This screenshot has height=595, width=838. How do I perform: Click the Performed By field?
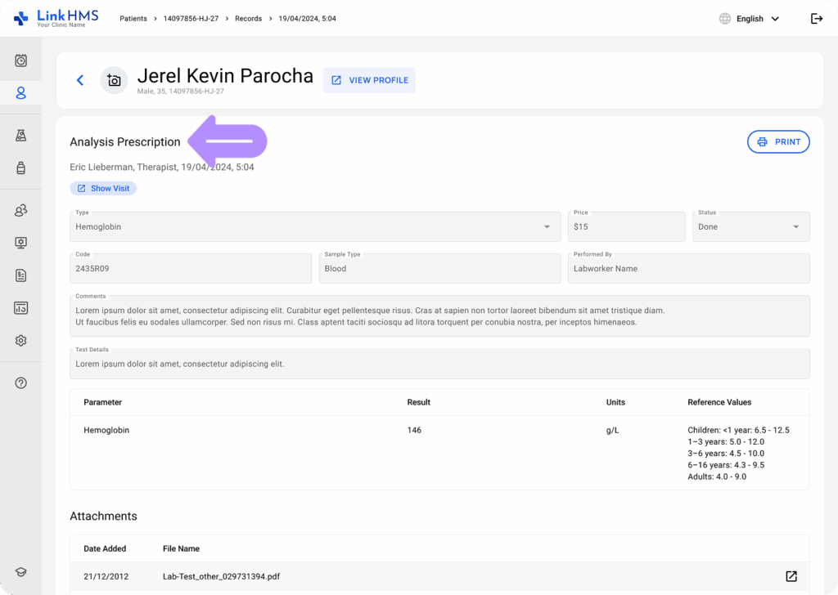coord(689,268)
